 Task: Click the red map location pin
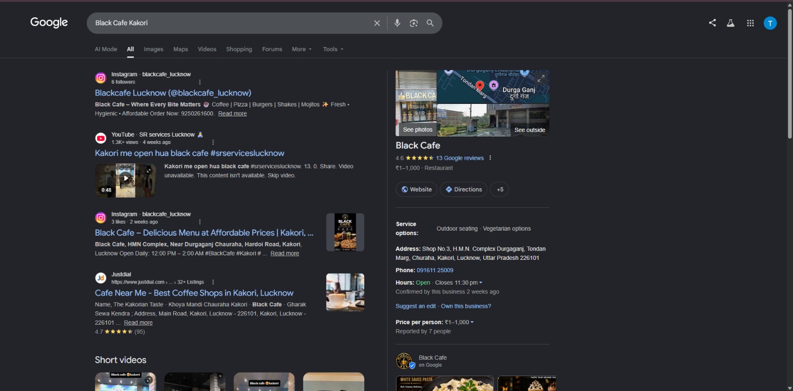(x=480, y=87)
